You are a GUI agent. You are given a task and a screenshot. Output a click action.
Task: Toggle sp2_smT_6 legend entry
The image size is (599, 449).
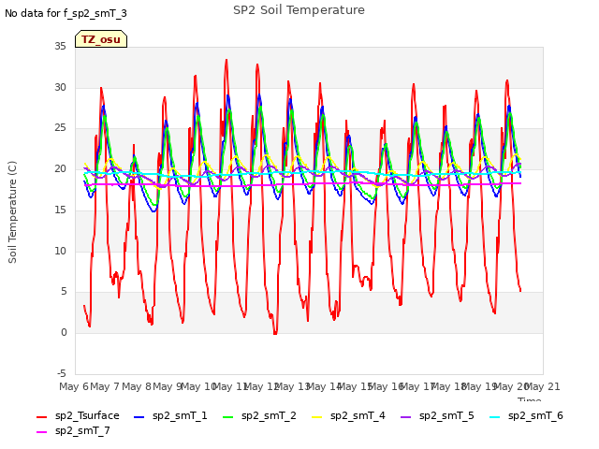coord(526,415)
